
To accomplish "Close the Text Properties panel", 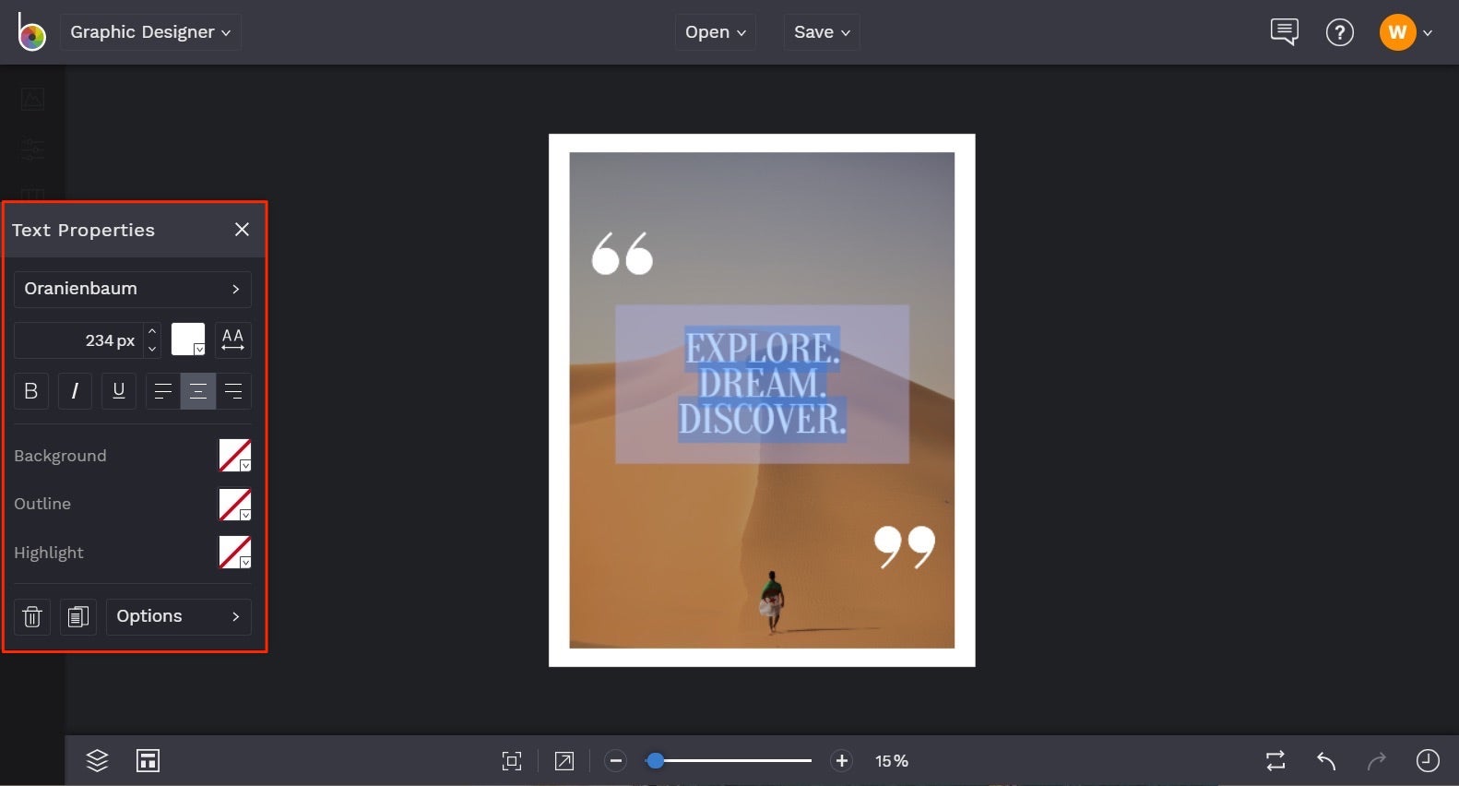I will pyautogui.click(x=242, y=230).
